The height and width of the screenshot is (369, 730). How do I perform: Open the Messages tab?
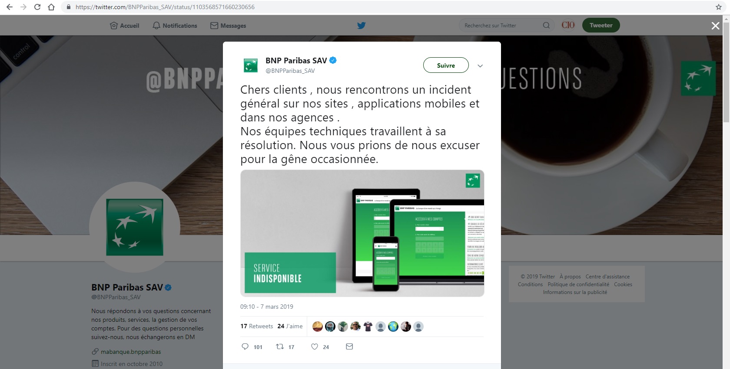coord(228,26)
